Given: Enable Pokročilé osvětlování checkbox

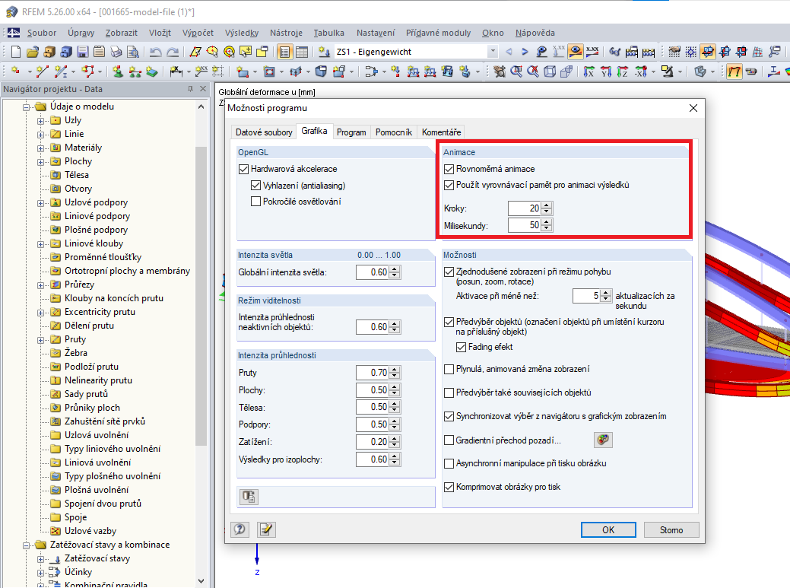Looking at the screenshot, I should click(256, 202).
